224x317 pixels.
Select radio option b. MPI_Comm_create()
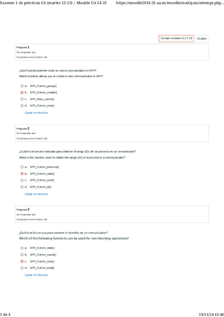[22, 92]
